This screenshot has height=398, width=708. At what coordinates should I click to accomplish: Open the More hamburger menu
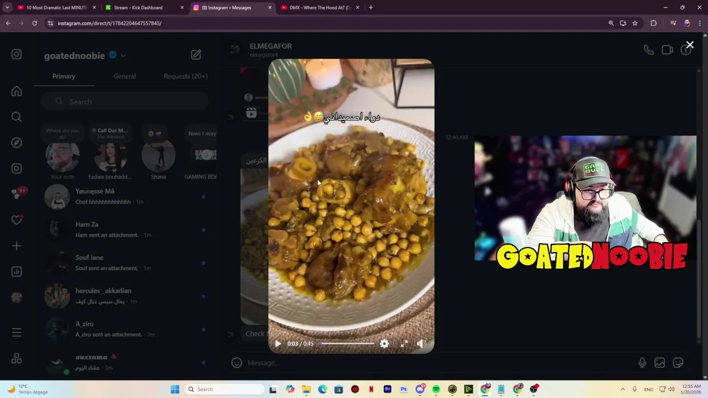(x=17, y=333)
